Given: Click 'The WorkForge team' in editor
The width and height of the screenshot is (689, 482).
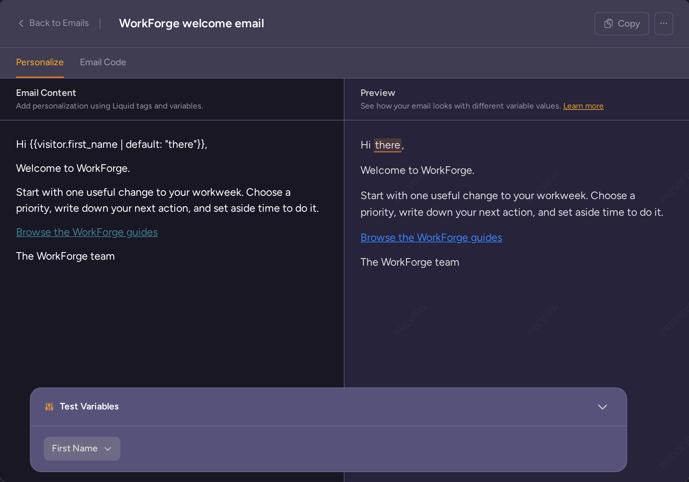Looking at the screenshot, I should point(65,256).
